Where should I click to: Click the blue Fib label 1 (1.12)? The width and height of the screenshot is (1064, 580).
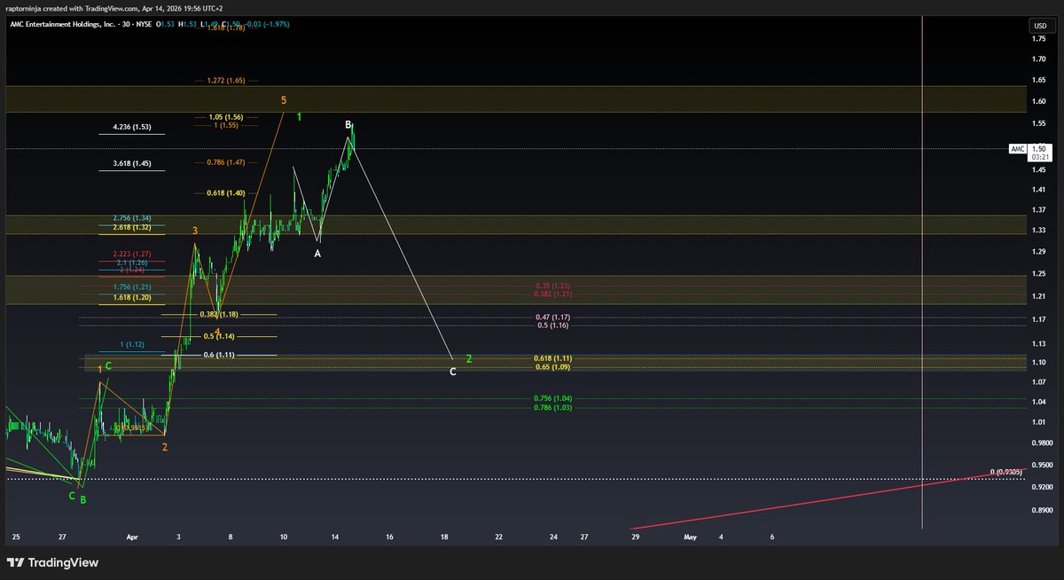click(131, 346)
